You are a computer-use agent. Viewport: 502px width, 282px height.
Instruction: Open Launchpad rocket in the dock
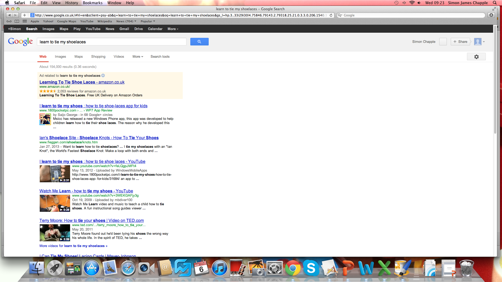(x=55, y=268)
